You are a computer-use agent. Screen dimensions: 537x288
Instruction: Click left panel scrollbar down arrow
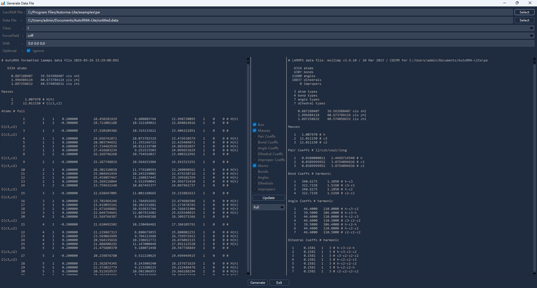(x=248, y=273)
